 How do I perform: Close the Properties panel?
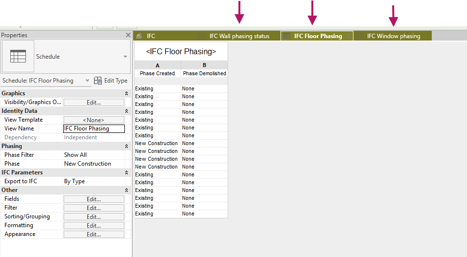coord(128,35)
